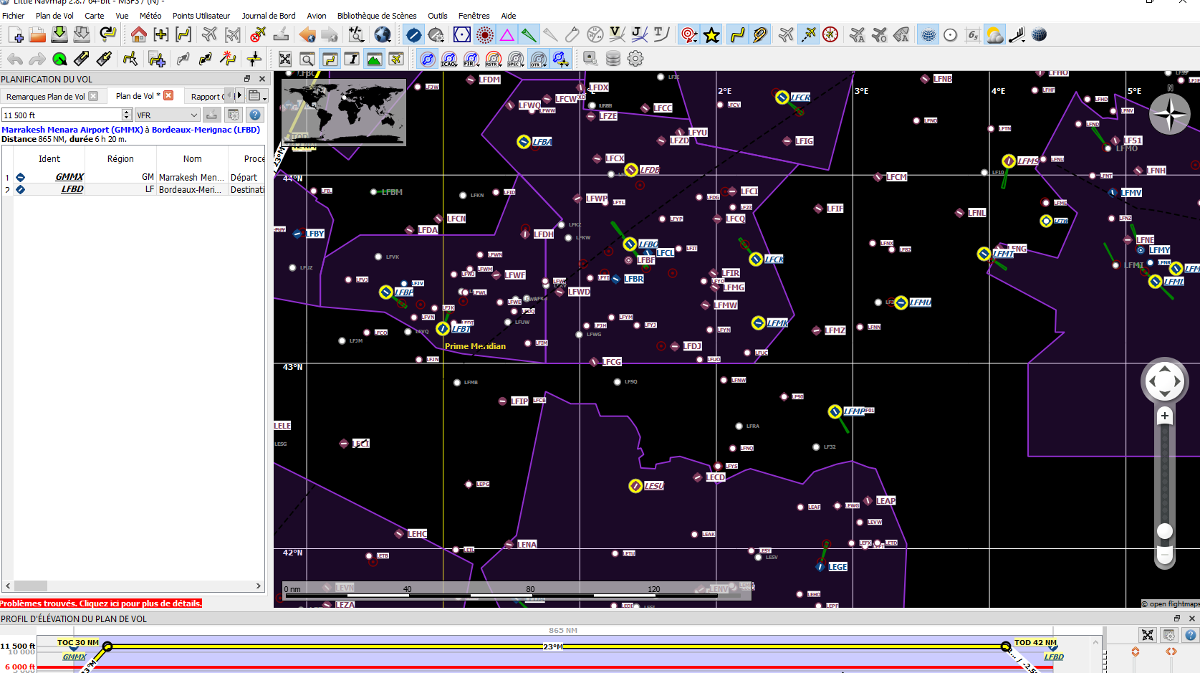Image resolution: width=1200 pixels, height=673 pixels.
Task: Open the VFR flight type dropdown
Action: point(168,115)
